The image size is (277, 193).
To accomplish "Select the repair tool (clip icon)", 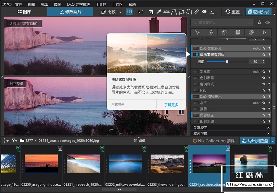I will pyautogui.click(x=196, y=12).
